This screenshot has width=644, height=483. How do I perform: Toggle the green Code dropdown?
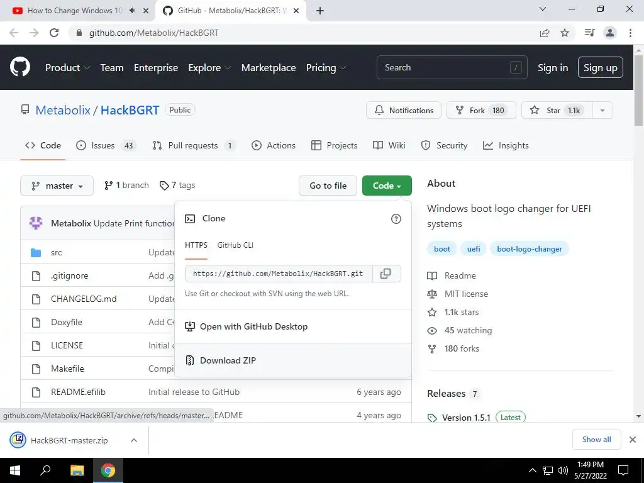pyautogui.click(x=387, y=186)
